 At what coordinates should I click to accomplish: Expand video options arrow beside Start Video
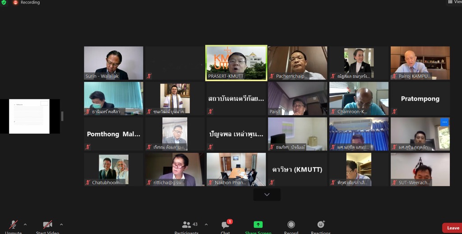61,225
